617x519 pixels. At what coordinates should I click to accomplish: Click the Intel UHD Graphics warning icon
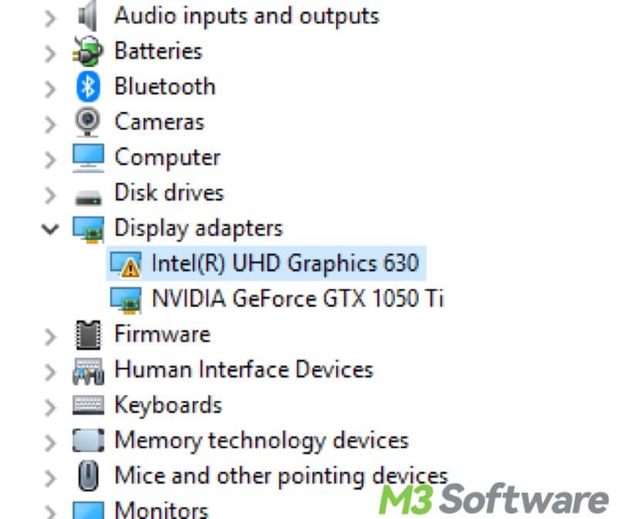point(126,265)
